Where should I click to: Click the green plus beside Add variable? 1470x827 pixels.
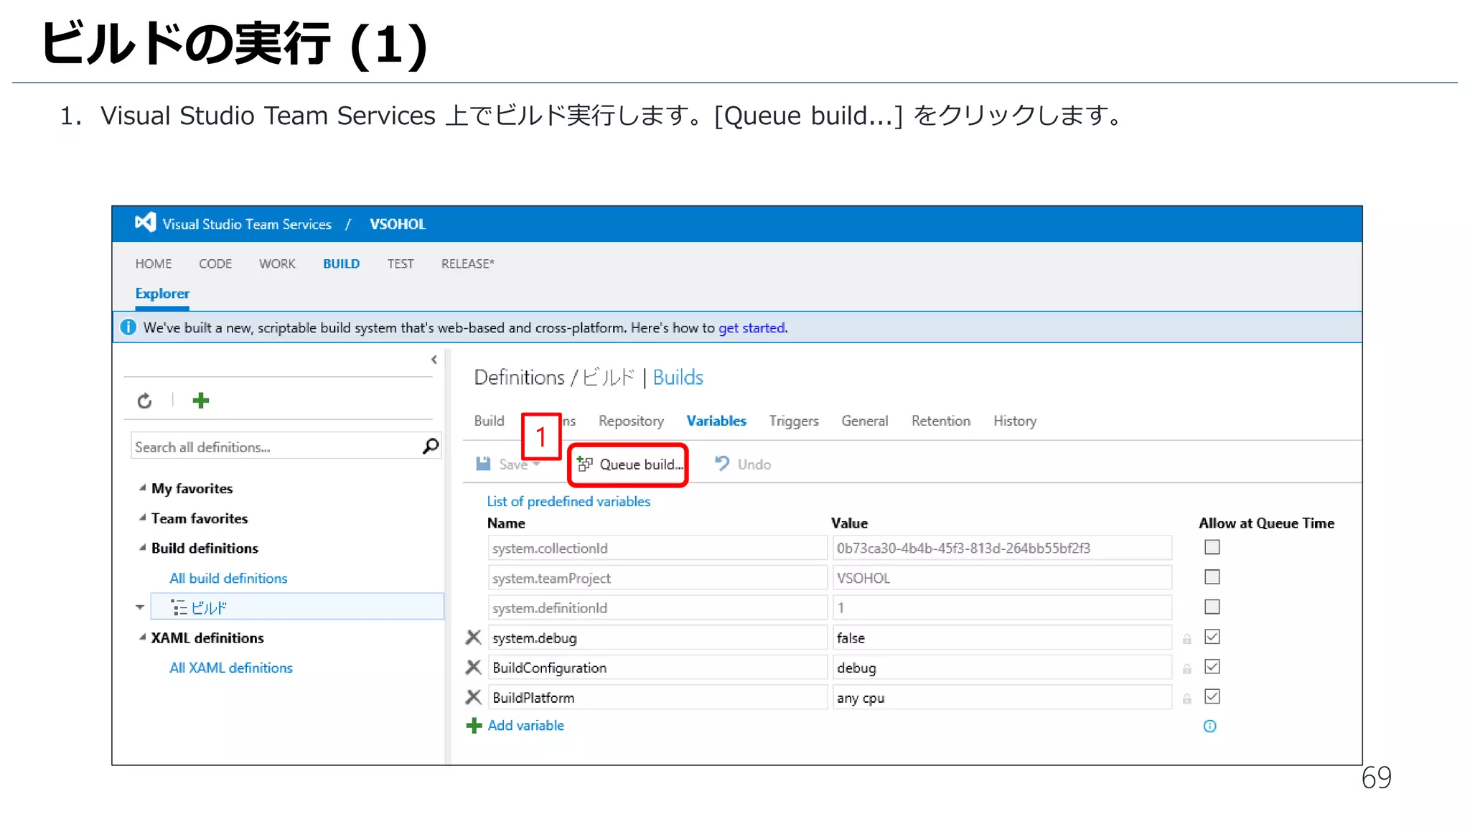(x=474, y=726)
